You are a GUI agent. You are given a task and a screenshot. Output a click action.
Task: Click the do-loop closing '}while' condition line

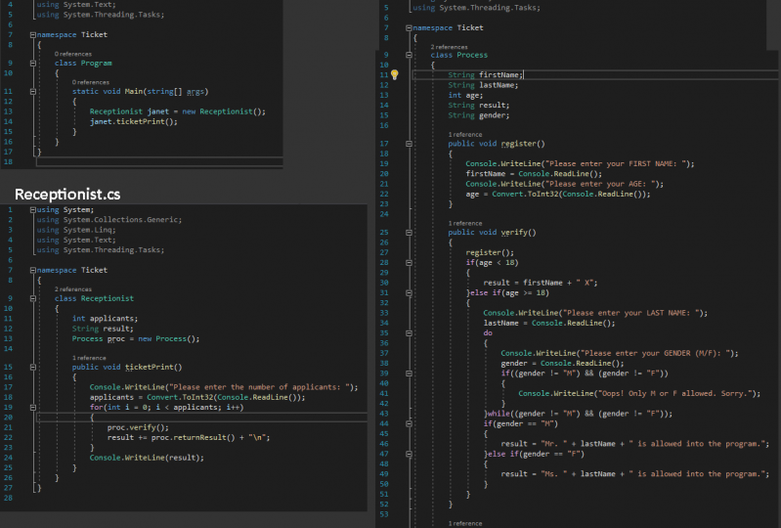tap(578, 414)
